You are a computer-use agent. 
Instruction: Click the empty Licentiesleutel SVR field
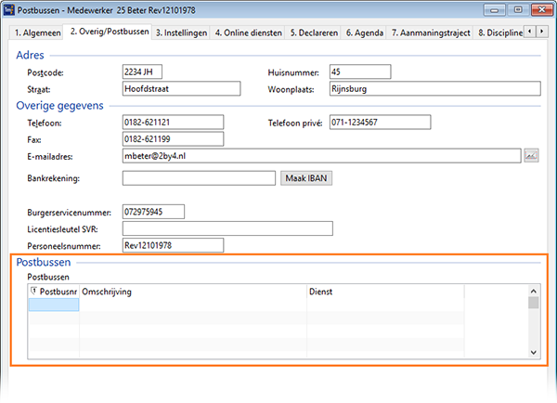(x=227, y=228)
